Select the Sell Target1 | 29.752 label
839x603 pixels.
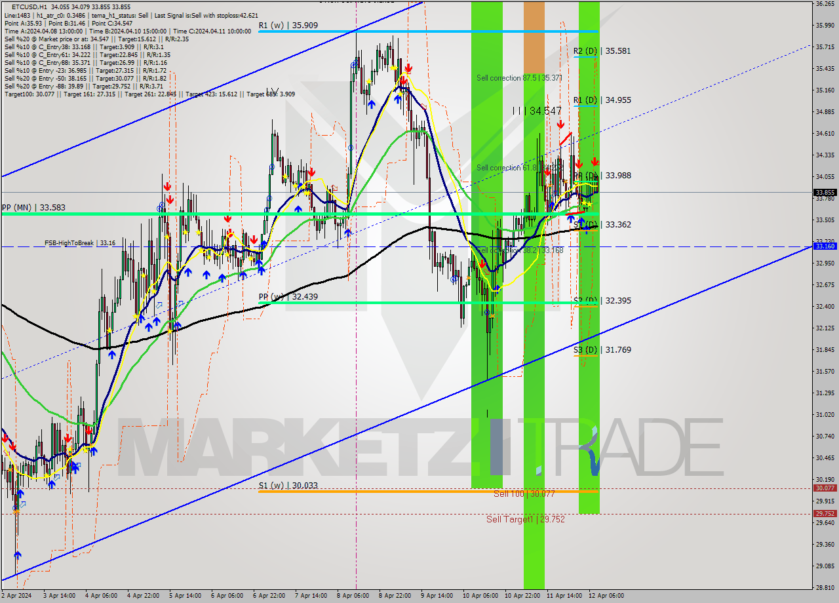tap(525, 519)
